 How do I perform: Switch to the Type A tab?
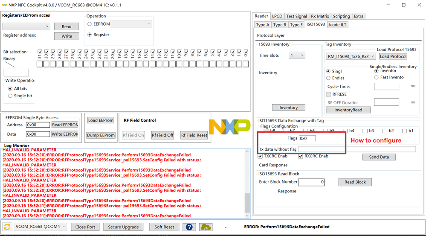click(262, 25)
